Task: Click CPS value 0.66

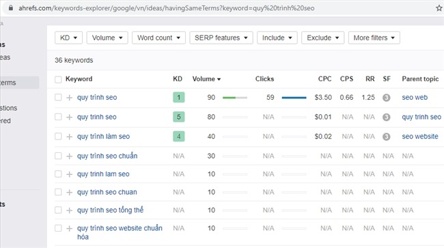Action: [x=346, y=98]
